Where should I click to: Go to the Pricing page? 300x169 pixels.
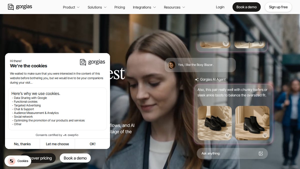point(120,7)
